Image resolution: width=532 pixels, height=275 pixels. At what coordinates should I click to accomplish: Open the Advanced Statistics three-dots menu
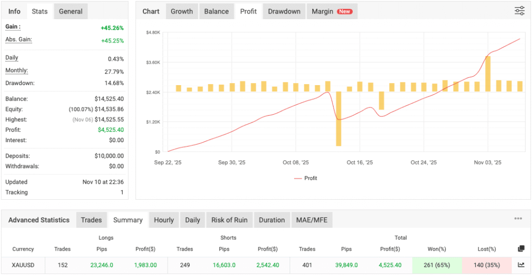point(518,219)
